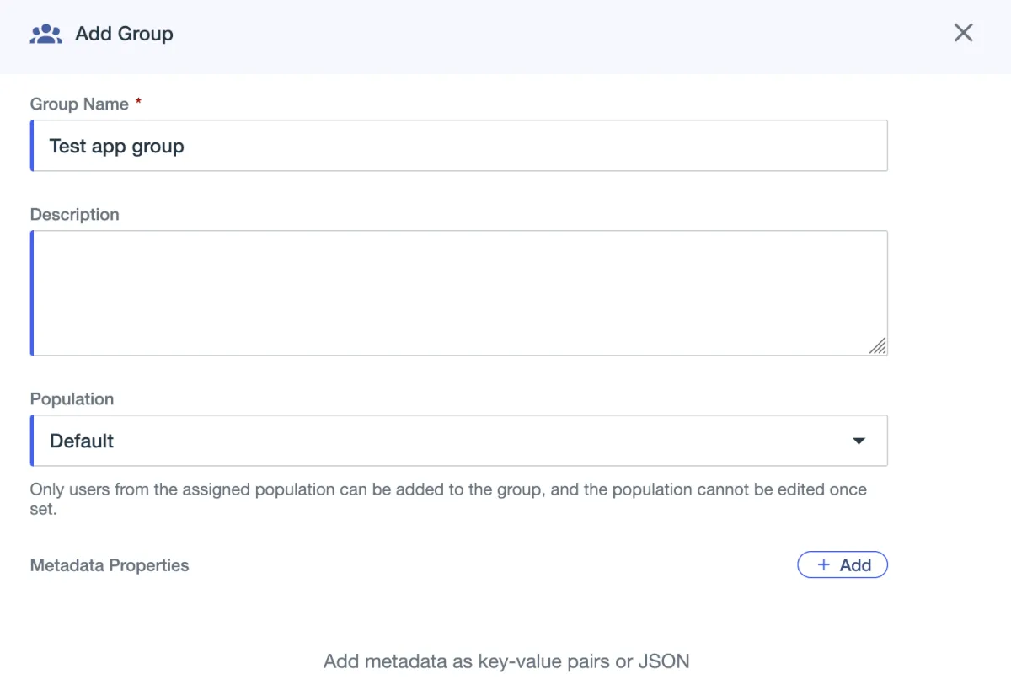Click the Population dropdown caret arrow
The width and height of the screenshot is (1011, 690).
coord(859,441)
